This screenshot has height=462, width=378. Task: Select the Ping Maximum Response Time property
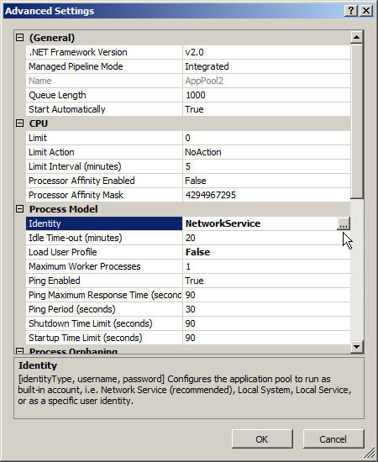point(104,295)
